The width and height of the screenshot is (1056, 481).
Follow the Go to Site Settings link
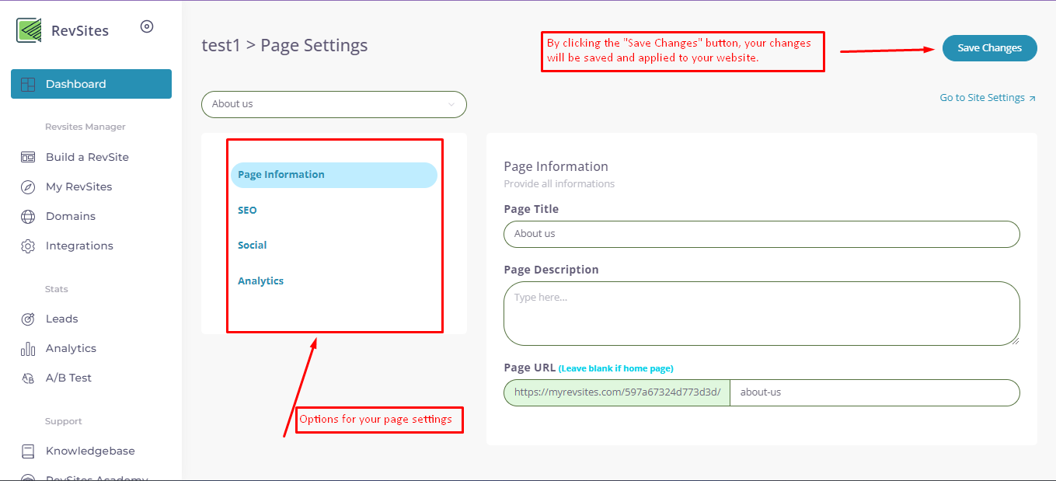[x=987, y=98]
